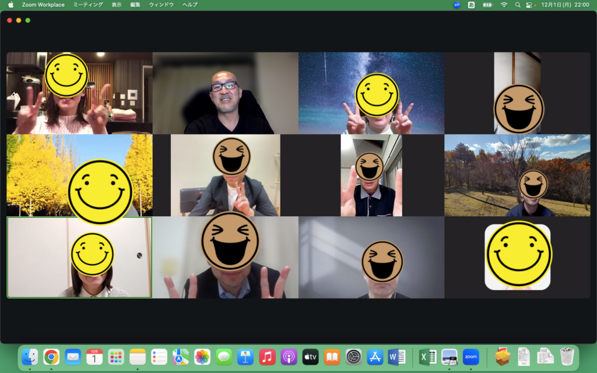Select the bald man with glasses video tile

(x=225, y=93)
